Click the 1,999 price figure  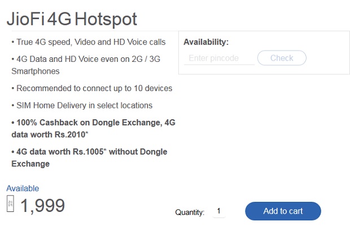pos(43,206)
